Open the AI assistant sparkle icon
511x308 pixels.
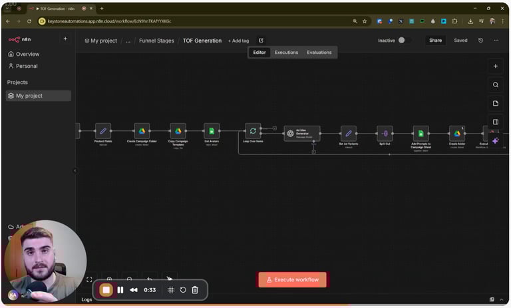click(495, 140)
